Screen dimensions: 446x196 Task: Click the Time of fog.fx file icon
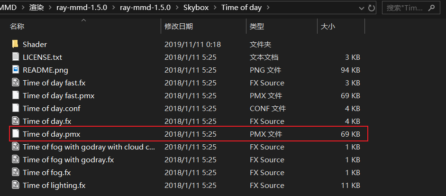[15, 172]
